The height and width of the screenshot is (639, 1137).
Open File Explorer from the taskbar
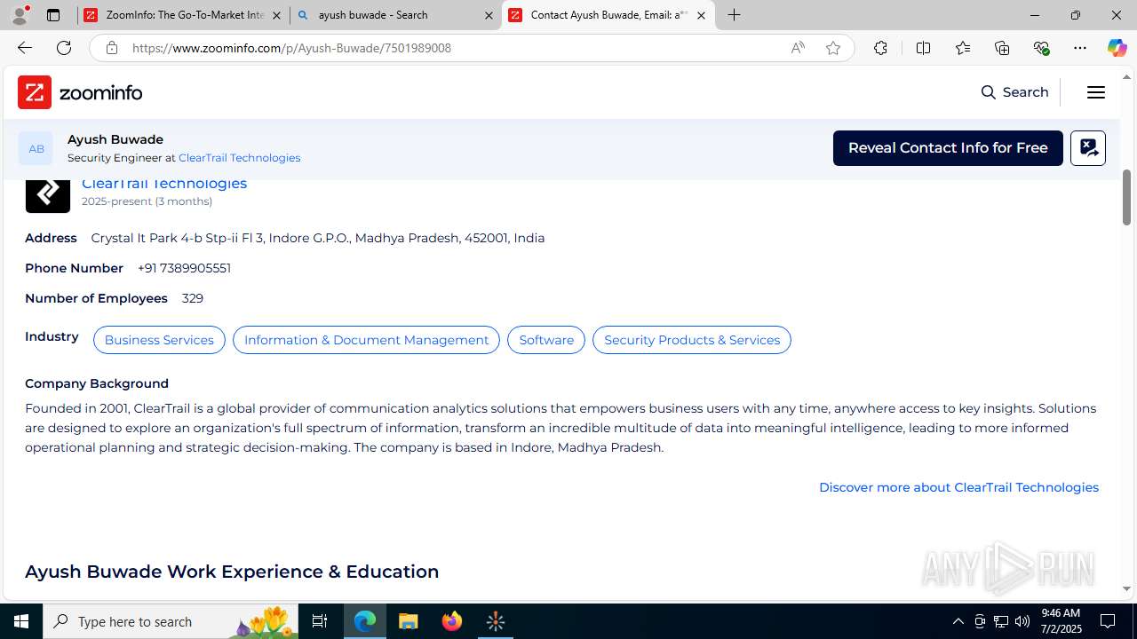coord(409,621)
